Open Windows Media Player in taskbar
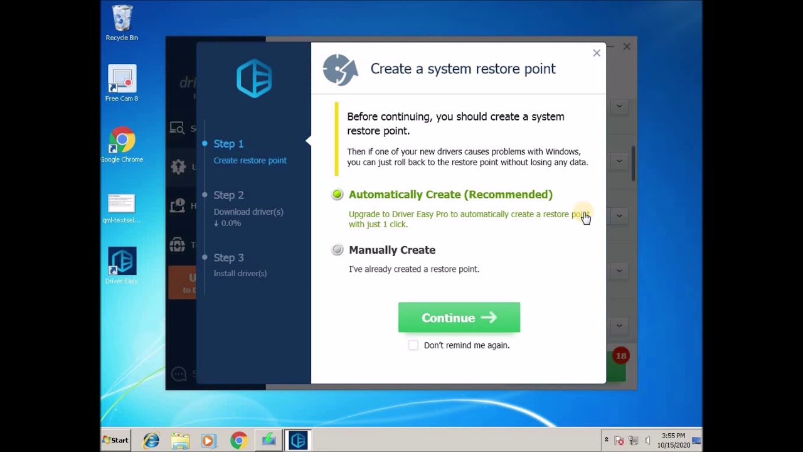This screenshot has height=452, width=803. (x=208, y=441)
